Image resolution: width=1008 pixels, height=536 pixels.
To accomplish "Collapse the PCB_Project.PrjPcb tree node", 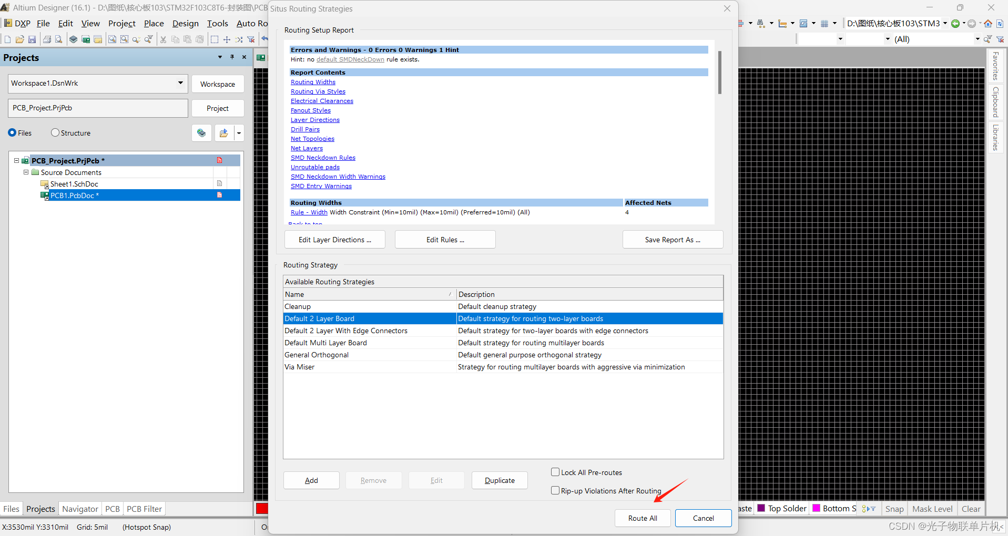I will [x=16, y=161].
